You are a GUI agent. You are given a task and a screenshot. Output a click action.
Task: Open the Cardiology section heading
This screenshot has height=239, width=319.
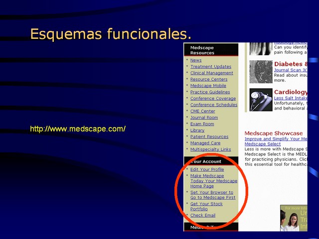tap(291, 92)
